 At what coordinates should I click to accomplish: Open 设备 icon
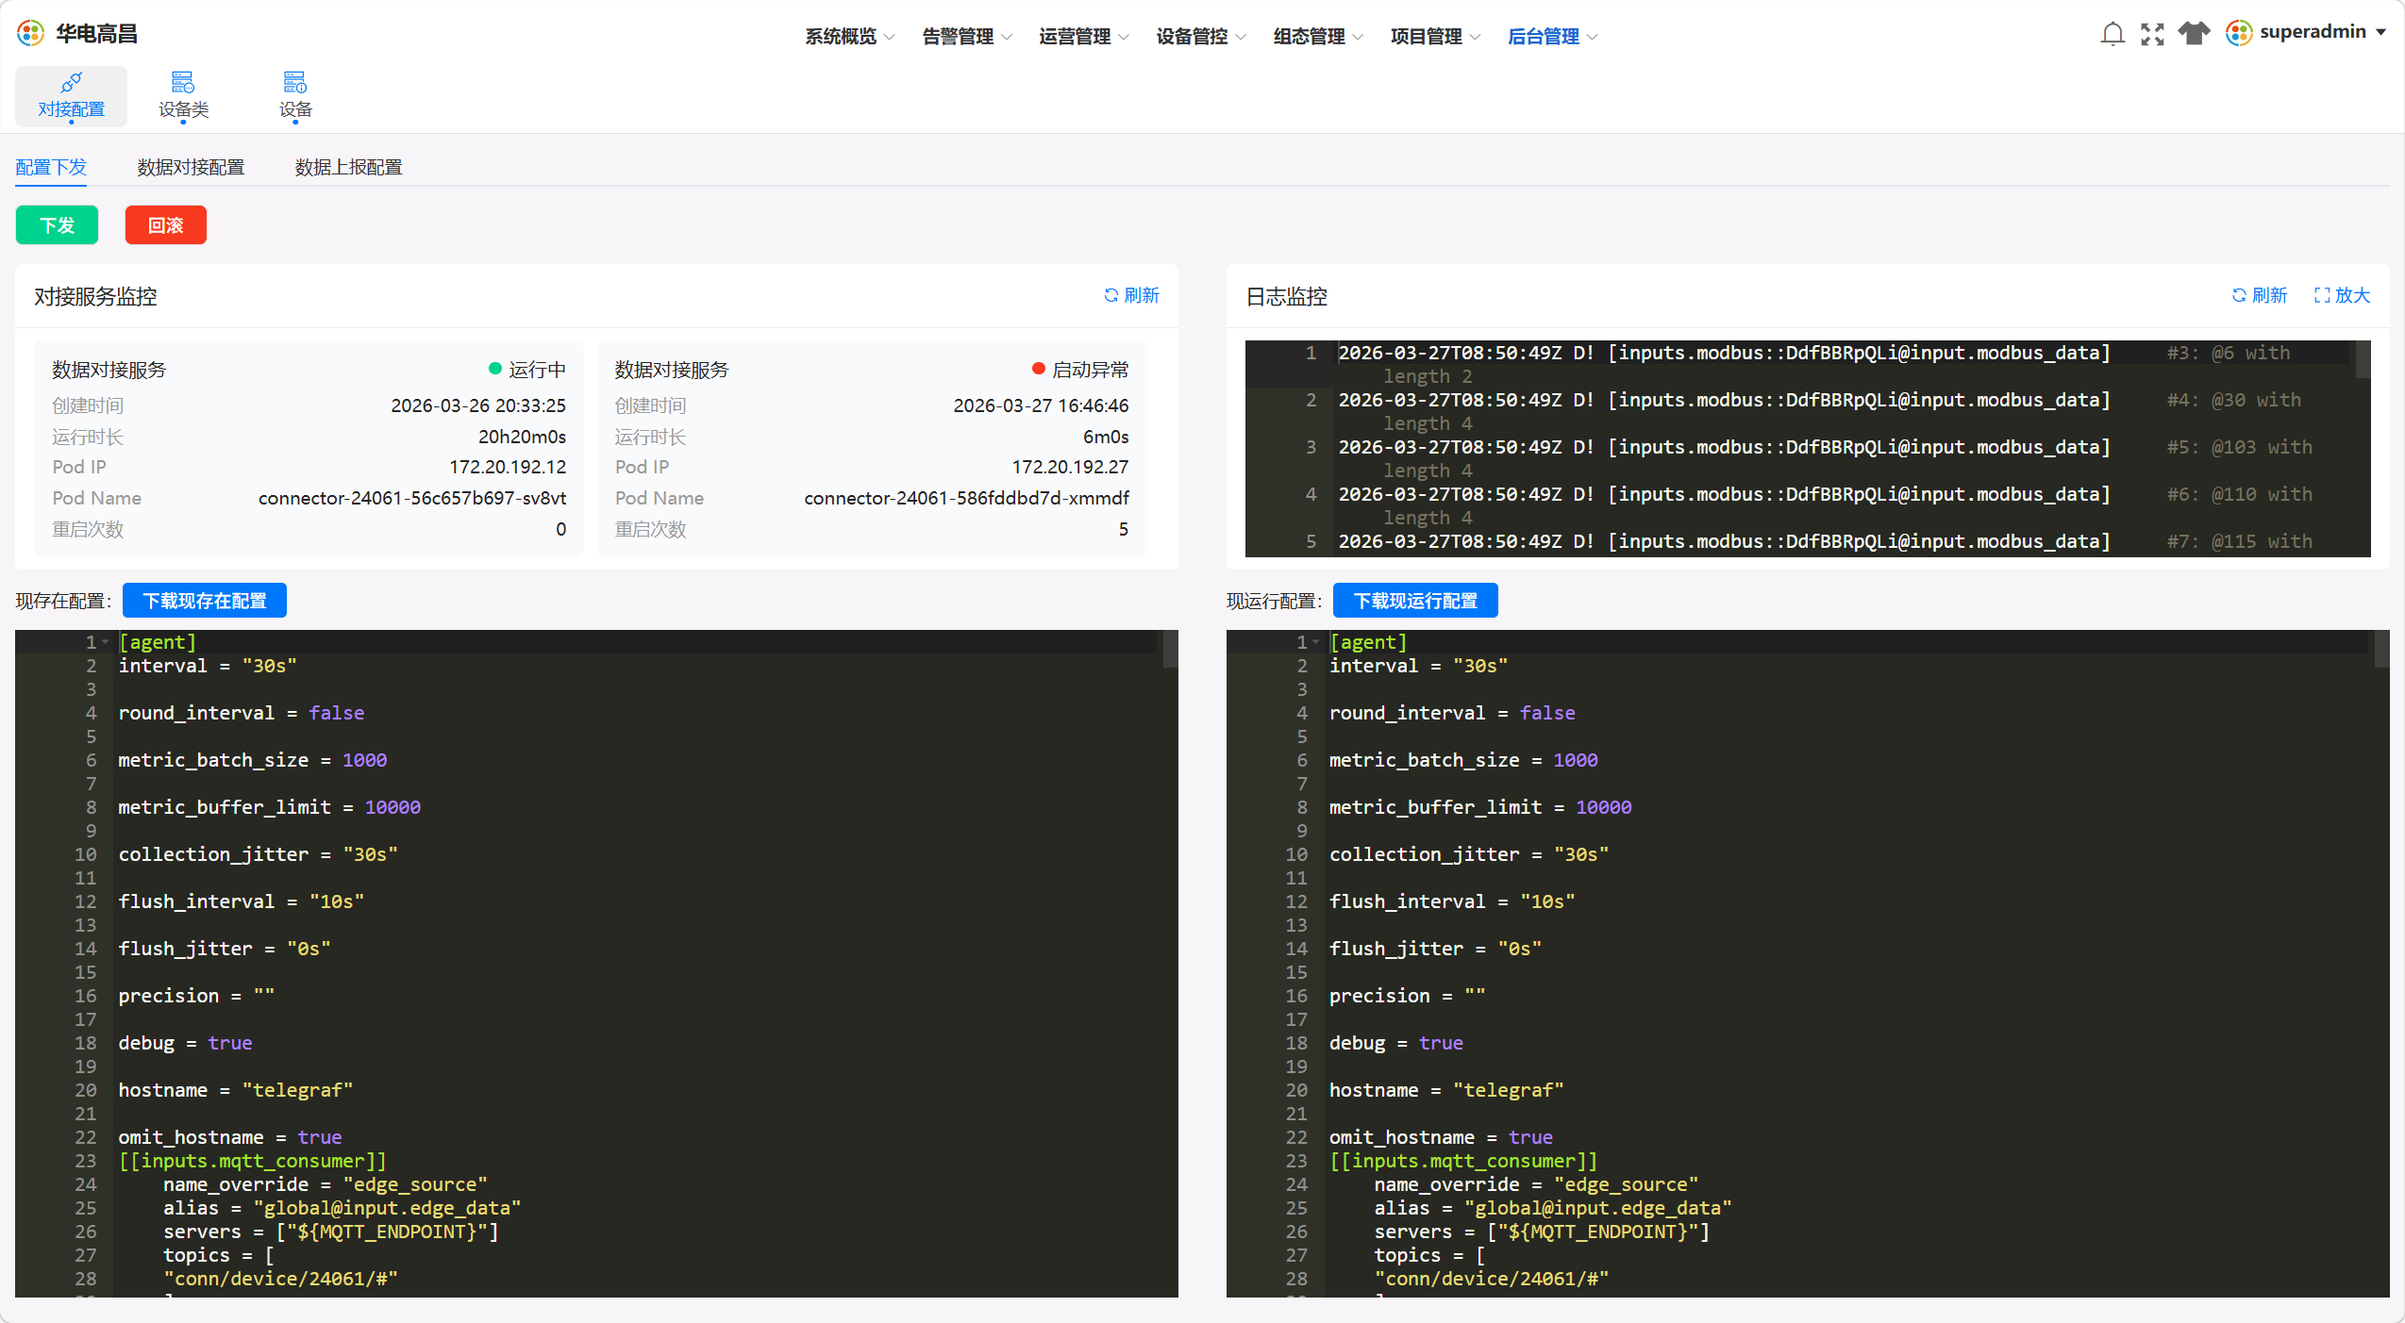click(295, 96)
